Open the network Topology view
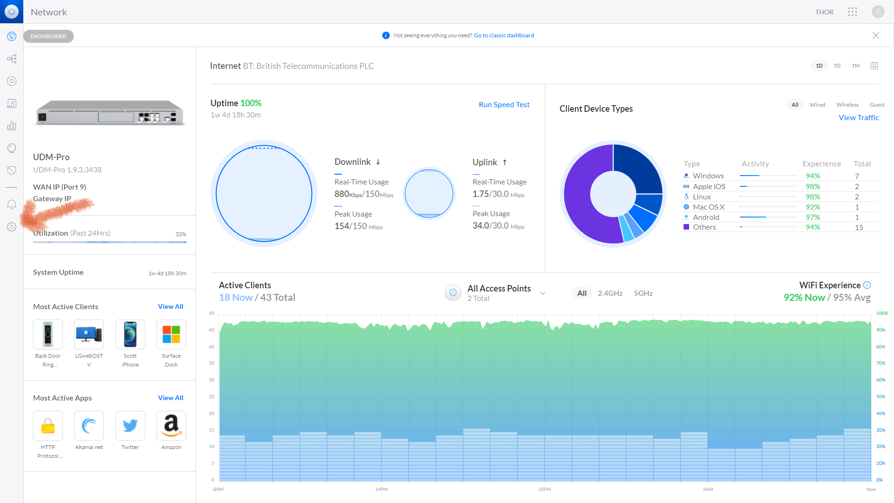Viewport: 894px width, 503px height. coord(12,58)
